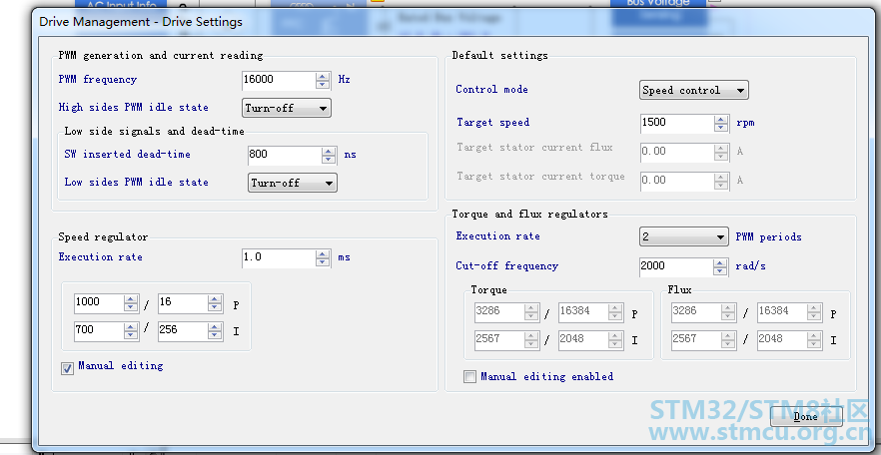Click Speed regulator execution rate field

coord(279,258)
